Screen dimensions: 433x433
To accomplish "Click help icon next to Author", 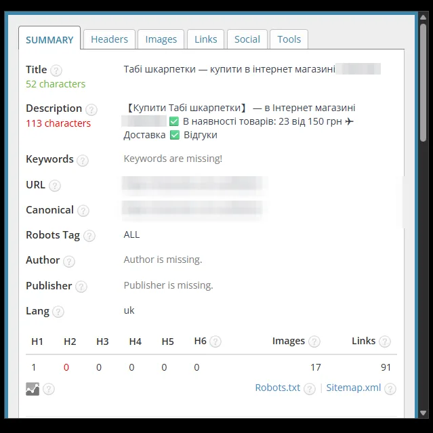I will [x=69, y=261].
